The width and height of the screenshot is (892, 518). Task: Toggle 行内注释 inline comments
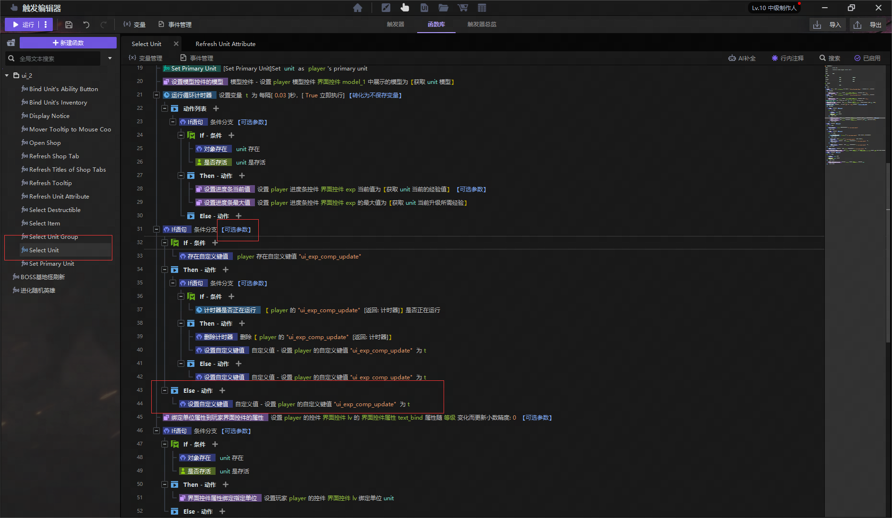tap(787, 58)
